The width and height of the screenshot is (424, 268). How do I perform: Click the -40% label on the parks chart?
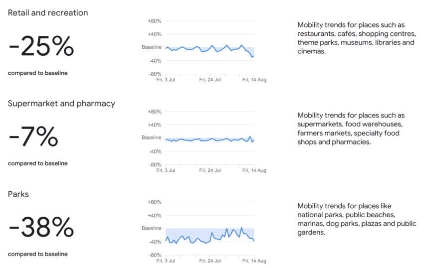(x=155, y=242)
